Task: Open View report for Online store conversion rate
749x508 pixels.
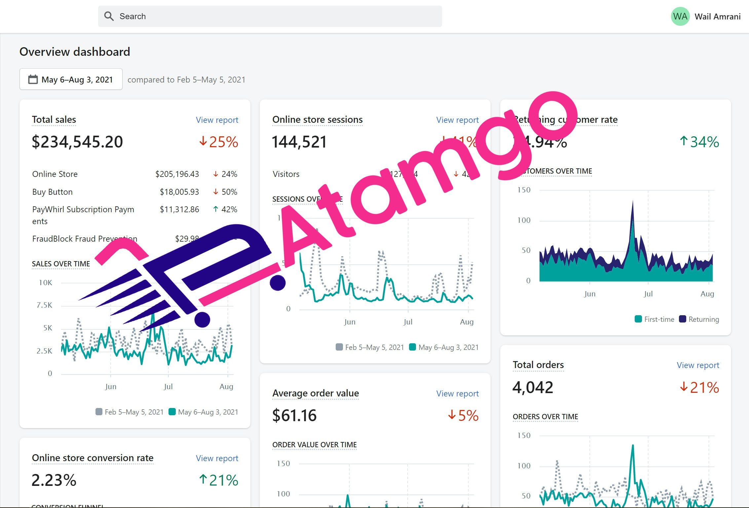Action: tap(217, 458)
